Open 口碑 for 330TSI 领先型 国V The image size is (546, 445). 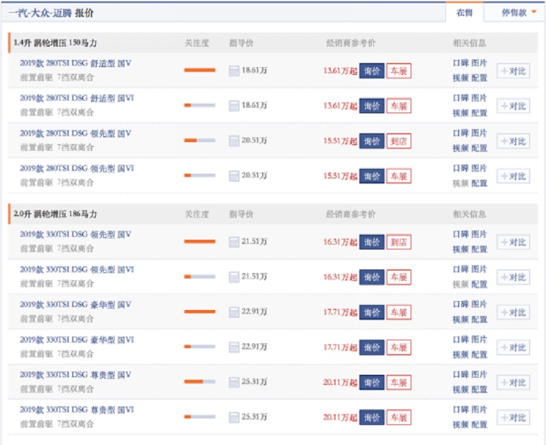pyautogui.click(x=460, y=234)
